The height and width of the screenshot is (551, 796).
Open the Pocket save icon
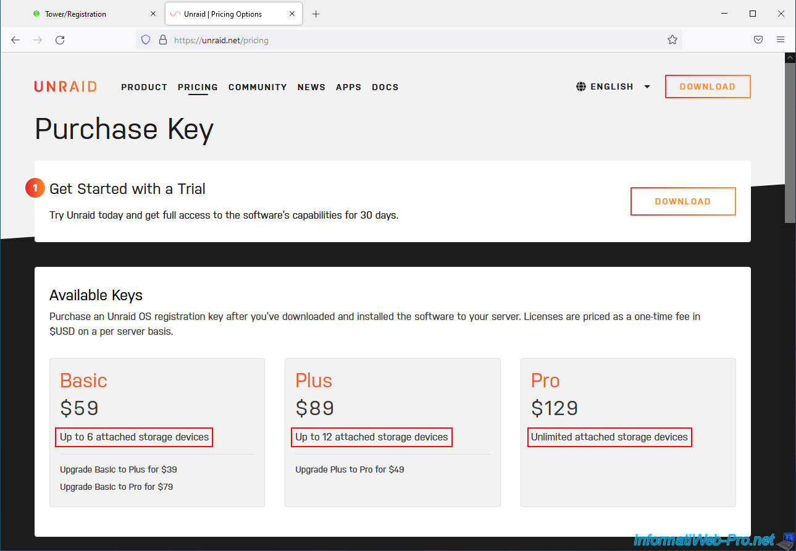click(758, 40)
